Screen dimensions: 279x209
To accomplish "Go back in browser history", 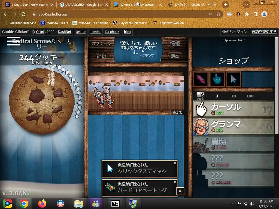I will [6, 14].
